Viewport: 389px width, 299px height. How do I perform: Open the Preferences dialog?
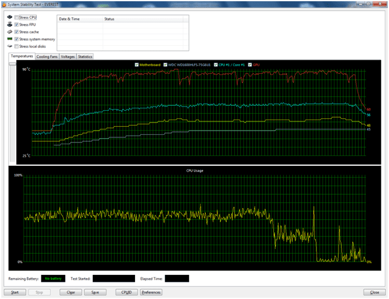(x=151, y=292)
